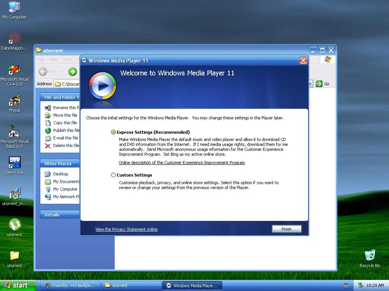The image size is (389, 291).
Task: Go to My Network Places link
Action: (62, 197)
